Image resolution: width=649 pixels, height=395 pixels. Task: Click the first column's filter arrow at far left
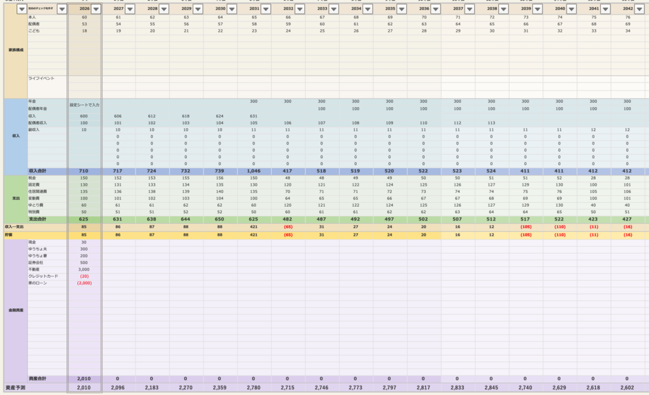[21, 9]
